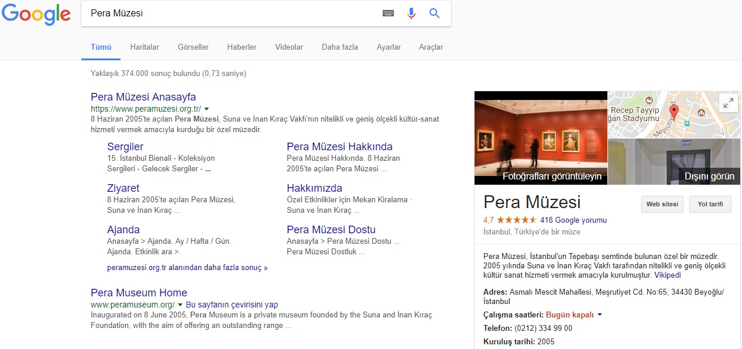The image size is (742, 349).
Task: Open the Pera Museum Home result
Action: [x=139, y=293]
